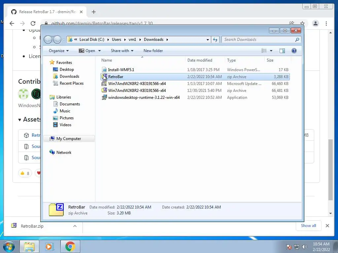Expand the Users breadcrumb arrow
Viewport: 338px width, 253px height.
125,40
